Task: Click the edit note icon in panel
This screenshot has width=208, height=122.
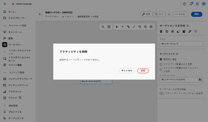Action: coord(184,31)
